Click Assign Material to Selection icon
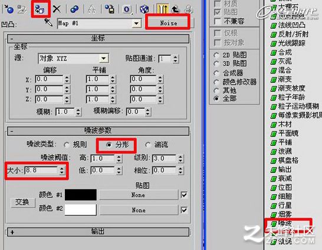This screenshot has width=322, height=250. (x=40, y=9)
